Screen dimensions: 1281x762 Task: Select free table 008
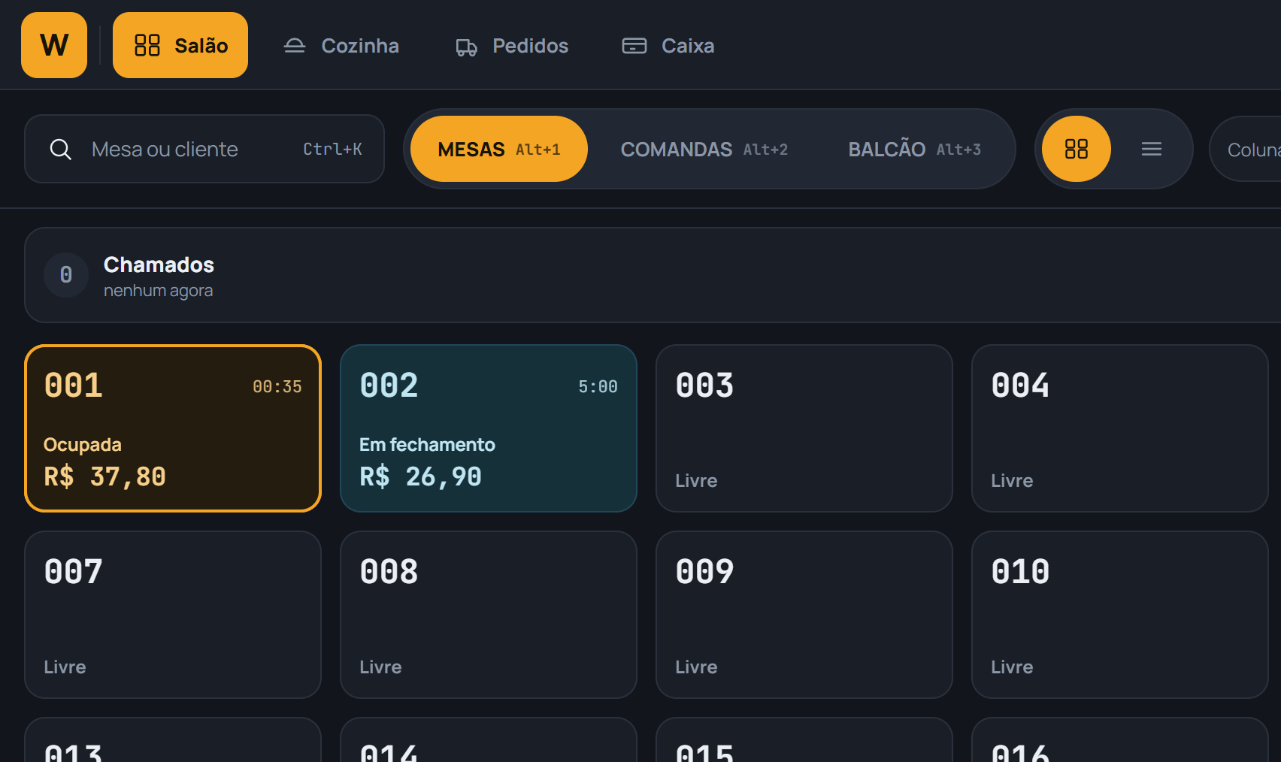pos(489,615)
